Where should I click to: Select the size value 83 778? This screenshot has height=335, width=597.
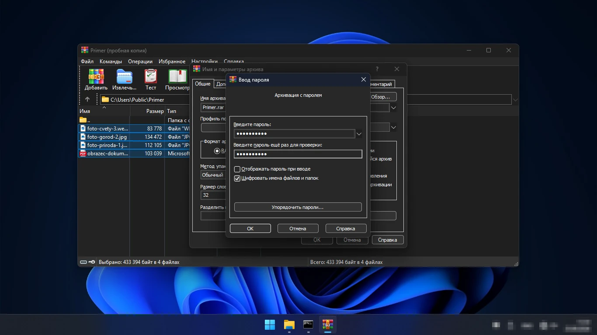pyautogui.click(x=155, y=129)
